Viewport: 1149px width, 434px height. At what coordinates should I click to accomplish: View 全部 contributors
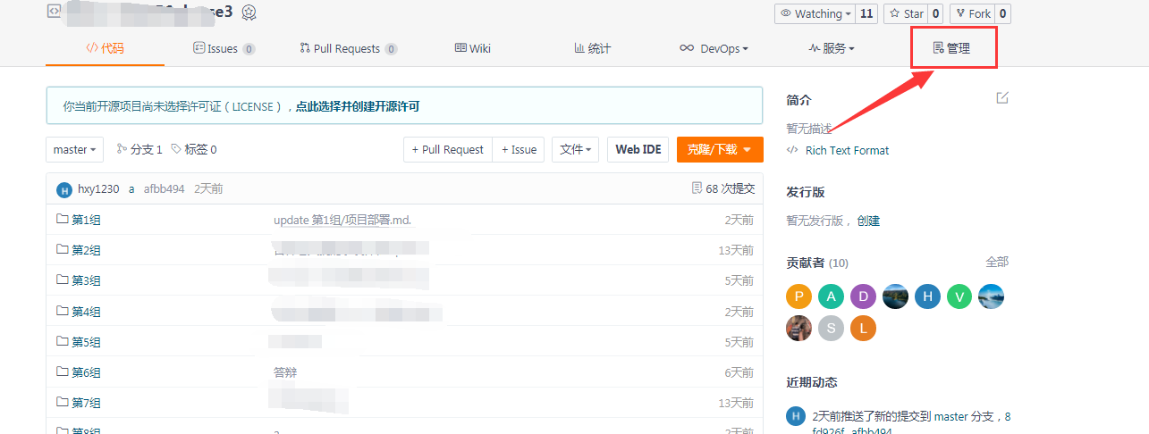[997, 262]
